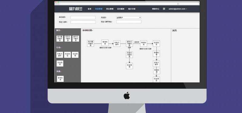This screenshot has width=242, height=113.
Task: Open the 帮助中心 link
Action: pyautogui.click(x=155, y=9)
